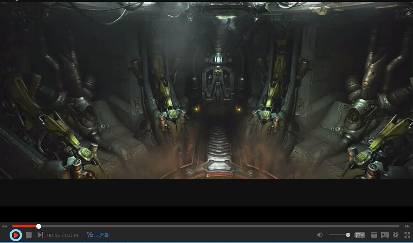413x243 pixels.
Task: Click the orange play button
Action: click(x=16, y=235)
